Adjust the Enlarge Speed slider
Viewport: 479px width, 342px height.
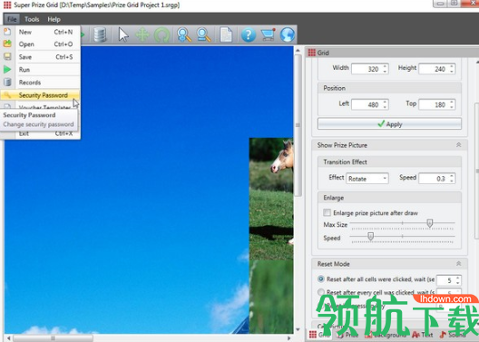pyautogui.click(x=370, y=236)
